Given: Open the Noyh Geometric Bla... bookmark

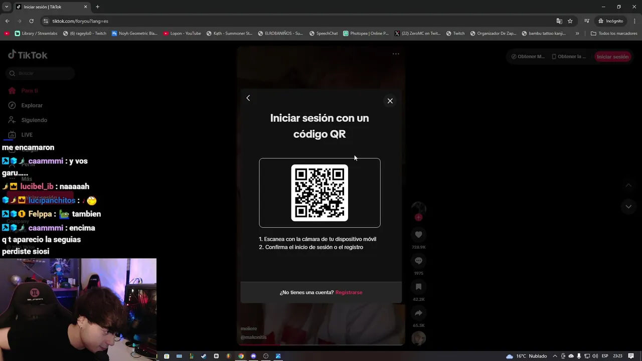Looking at the screenshot, I should tap(134, 34).
